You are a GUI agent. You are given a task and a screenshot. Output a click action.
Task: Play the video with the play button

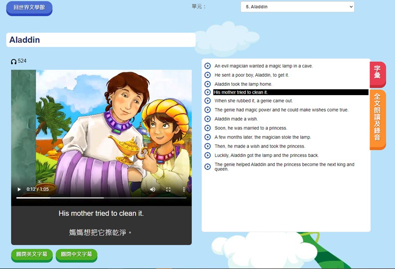19,189
